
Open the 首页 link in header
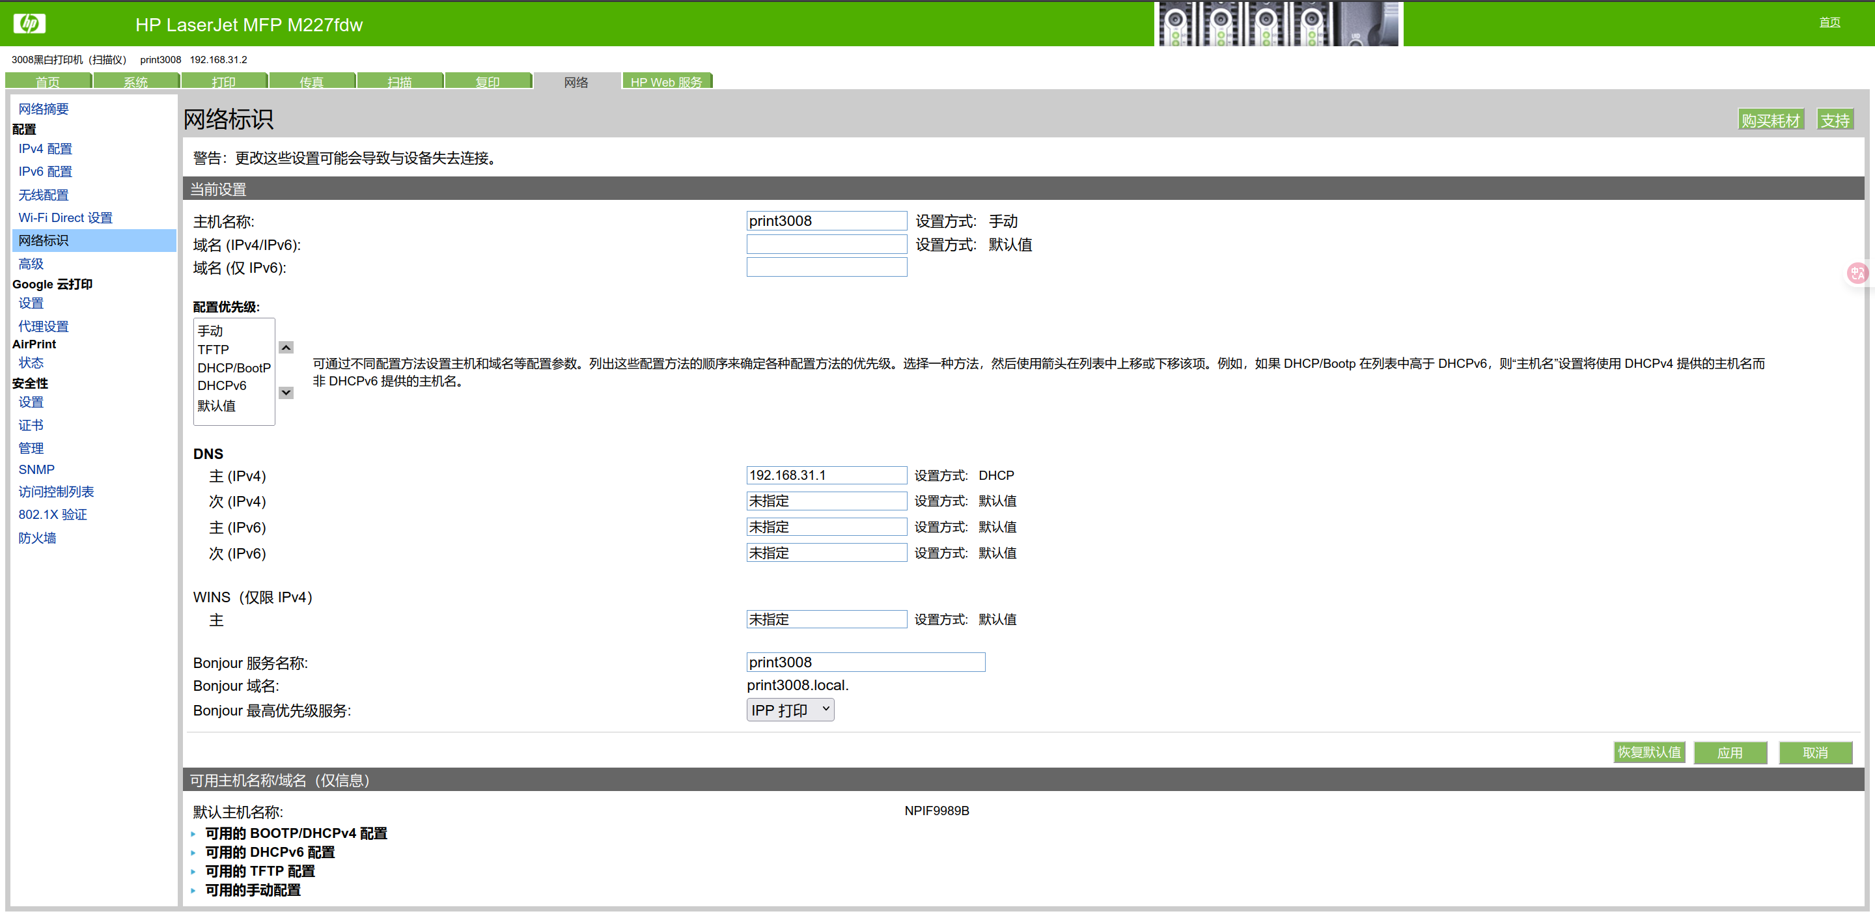(x=1829, y=23)
